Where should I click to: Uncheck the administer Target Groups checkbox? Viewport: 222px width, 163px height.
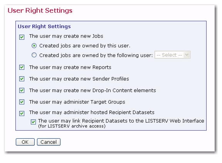pos(22,102)
